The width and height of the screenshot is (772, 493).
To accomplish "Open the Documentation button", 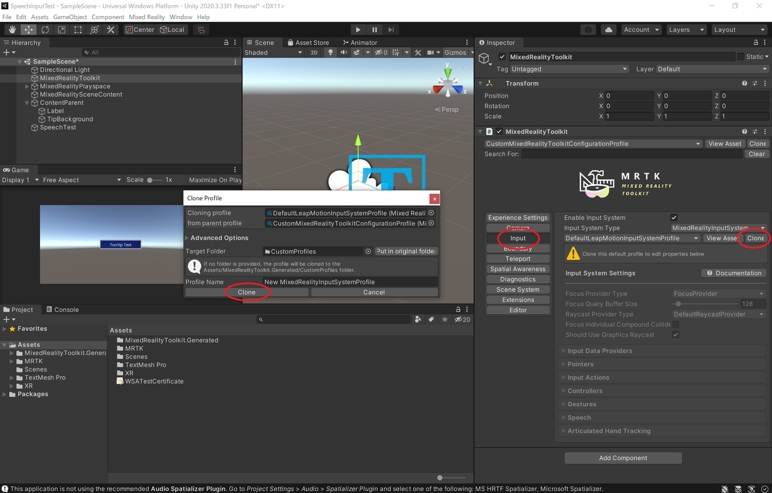I will tap(733, 273).
